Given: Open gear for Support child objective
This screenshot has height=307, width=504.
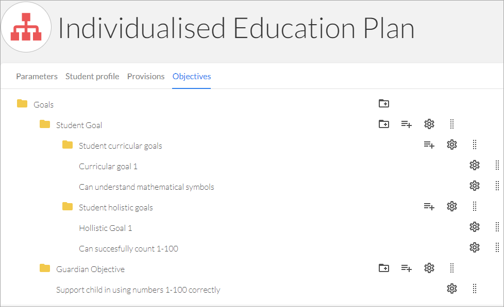Looking at the screenshot, I should coord(452,288).
